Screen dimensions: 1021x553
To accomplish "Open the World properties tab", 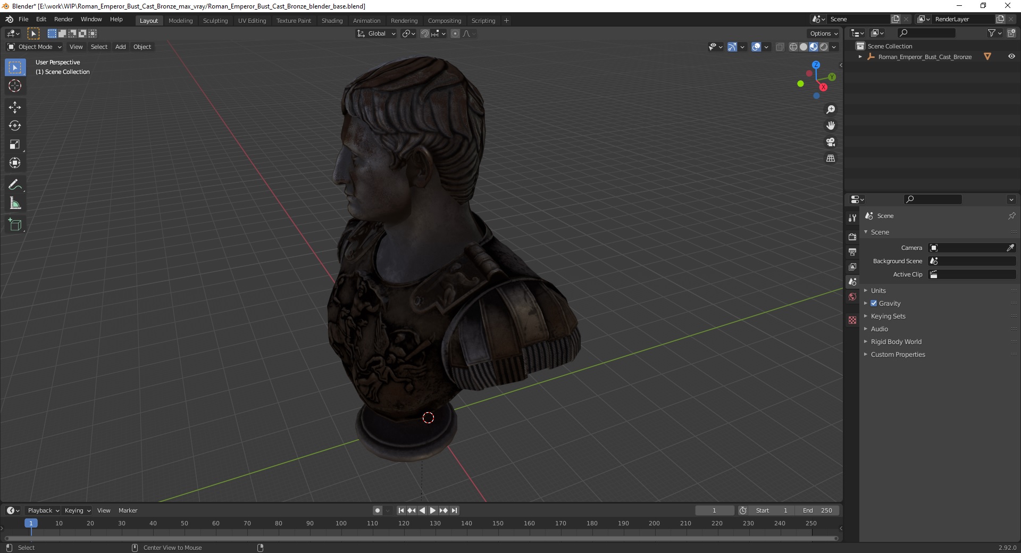I will pos(852,297).
